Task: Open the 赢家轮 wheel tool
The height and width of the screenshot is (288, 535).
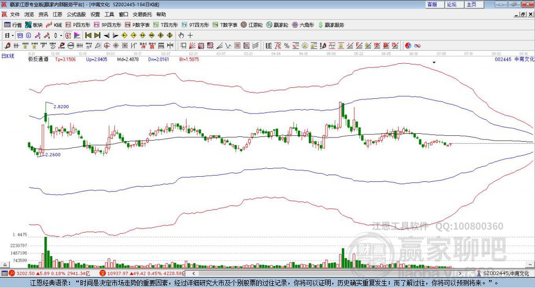Action: (x=277, y=25)
